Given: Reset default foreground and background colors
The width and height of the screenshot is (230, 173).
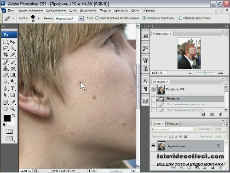Looking at the screenshot, I should 4,125.
